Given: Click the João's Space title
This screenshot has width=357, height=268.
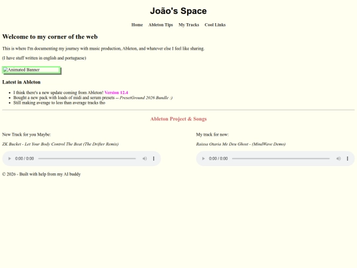Looking at the screenshot, I should [x=178, y=11].
